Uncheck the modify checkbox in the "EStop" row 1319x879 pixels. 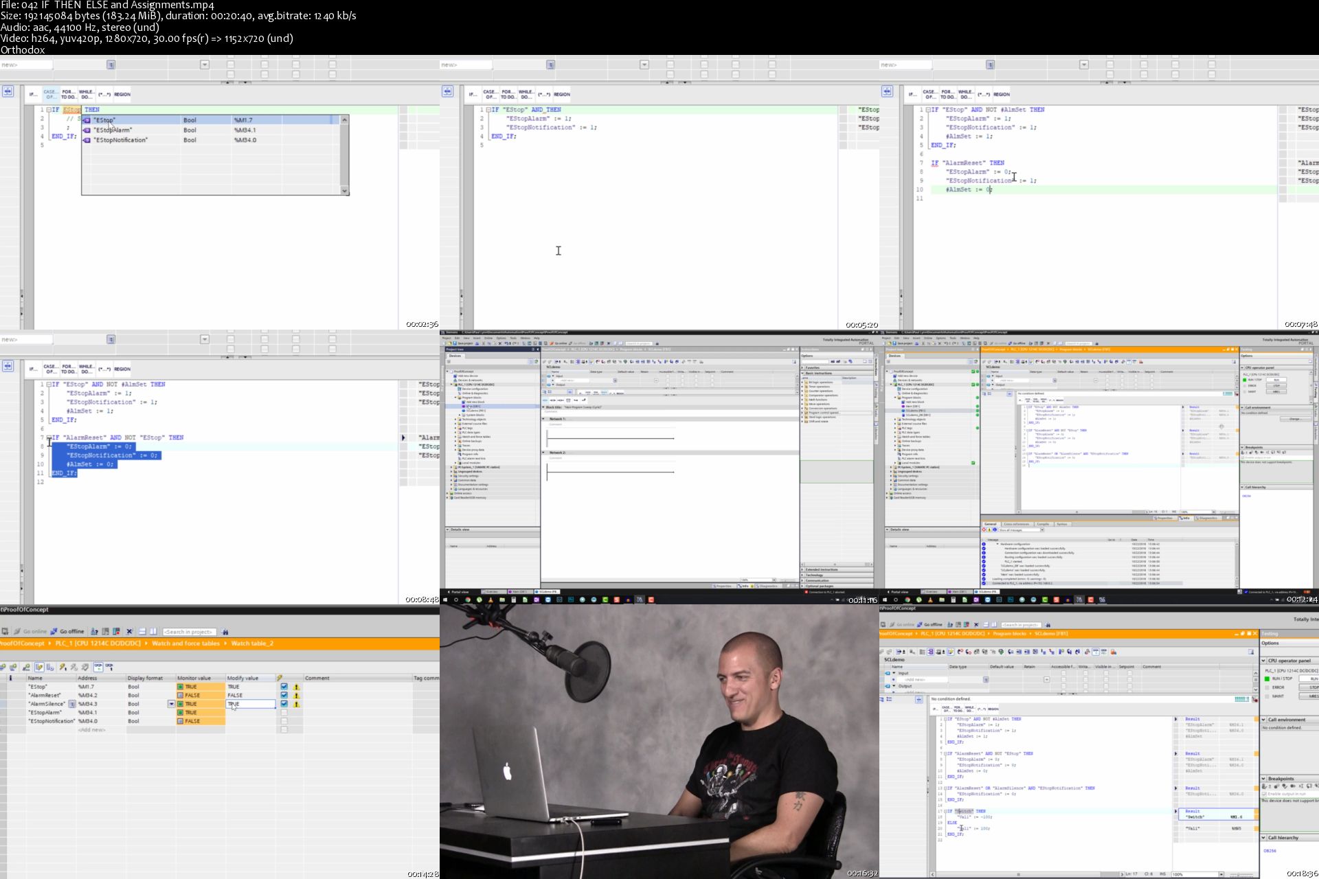pos(284,687)
